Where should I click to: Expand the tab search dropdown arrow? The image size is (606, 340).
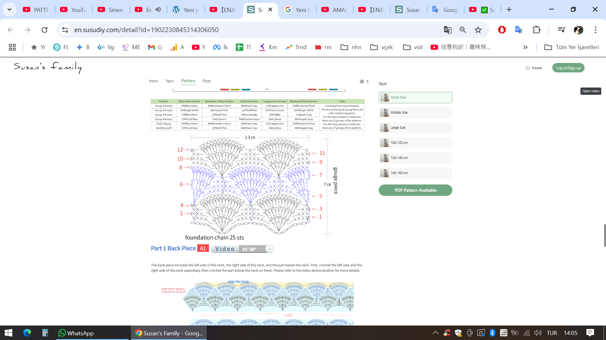pos(9,9)
